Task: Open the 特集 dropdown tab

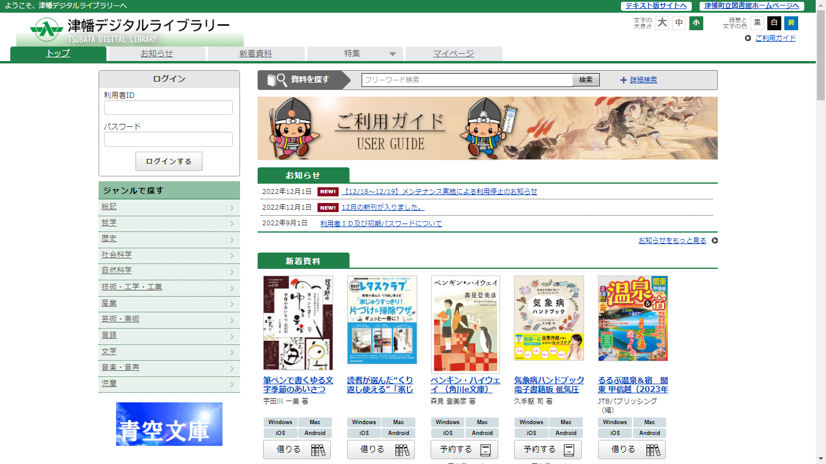Action: click(x=355, y=54)
